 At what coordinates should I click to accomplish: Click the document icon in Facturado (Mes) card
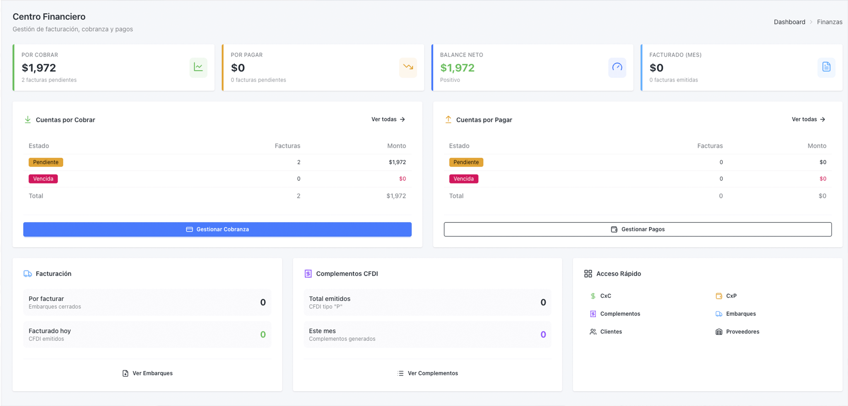826,67
